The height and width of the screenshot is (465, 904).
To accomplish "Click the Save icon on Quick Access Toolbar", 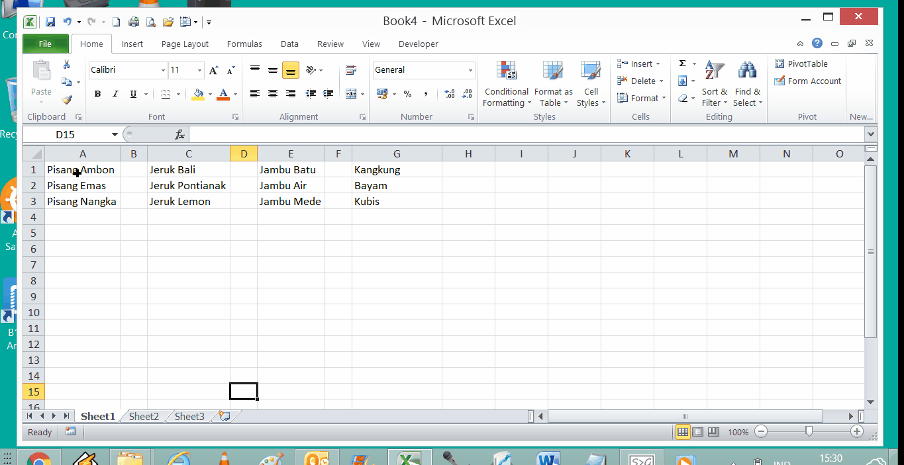I will pyautogui.click(x=50, y=21).
